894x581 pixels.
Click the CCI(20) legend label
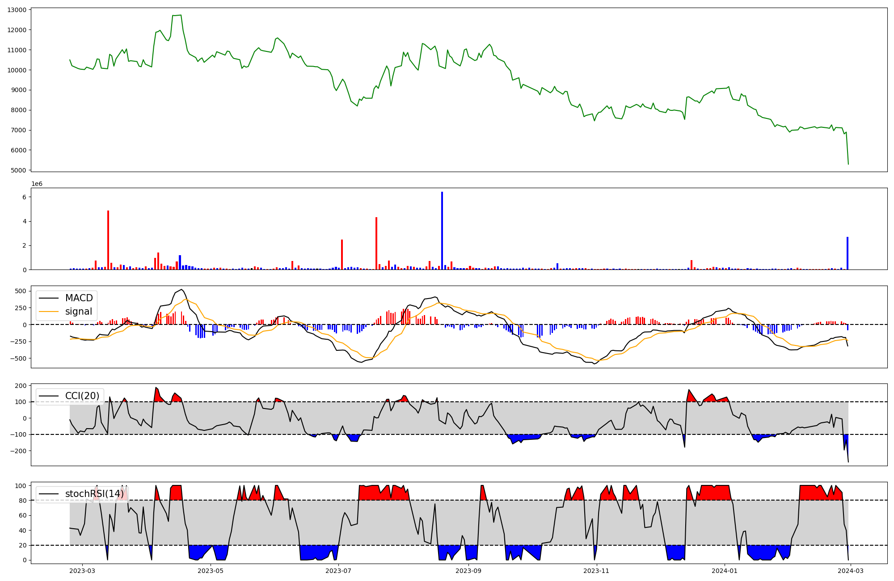[x=82, y=396]
